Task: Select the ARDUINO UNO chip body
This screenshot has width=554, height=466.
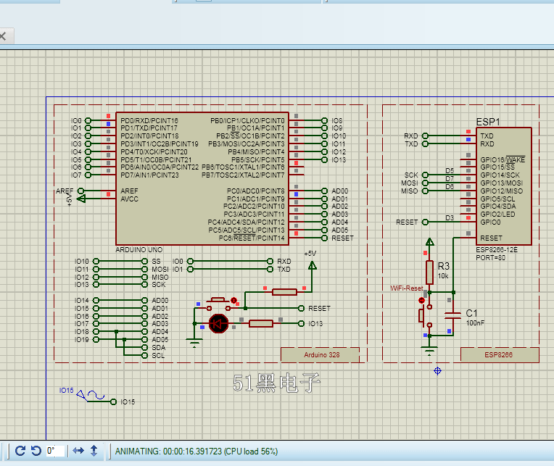Action: click(x=202, y=178)
